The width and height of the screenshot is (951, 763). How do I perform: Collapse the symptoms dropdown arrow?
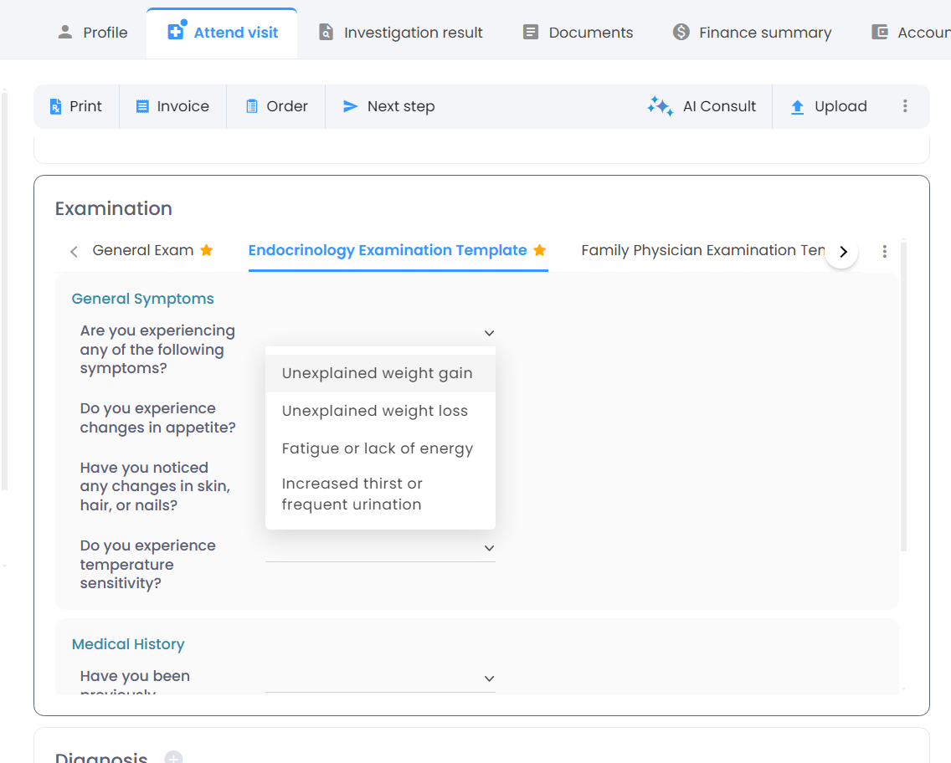(x=490, y=333)
